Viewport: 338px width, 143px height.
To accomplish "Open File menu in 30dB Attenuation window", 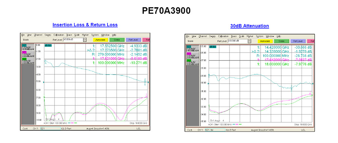I will tap(187, 36).
